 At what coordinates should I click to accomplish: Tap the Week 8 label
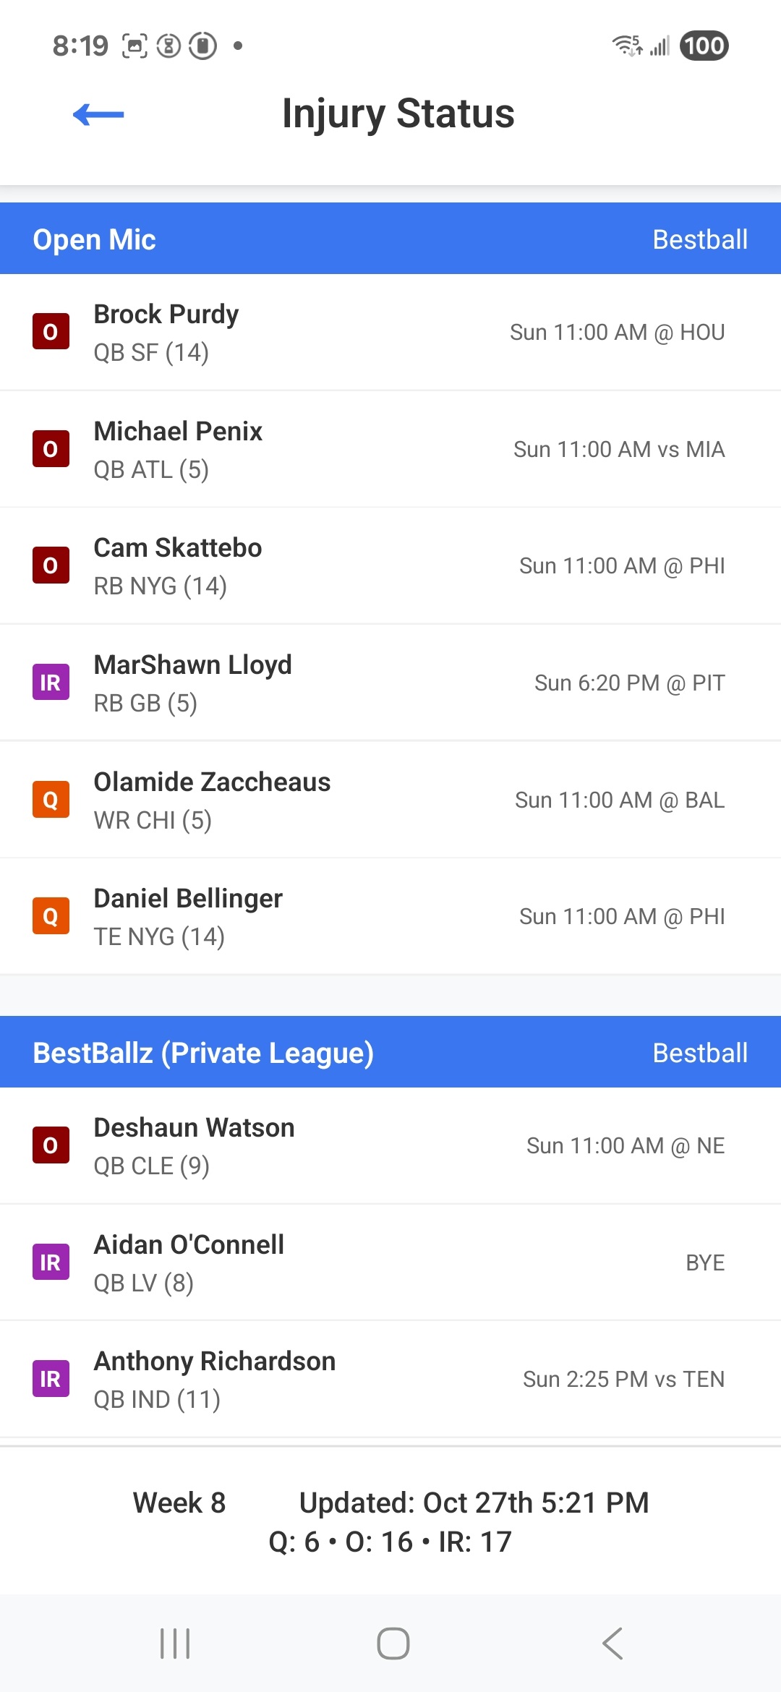pyautogui.click(x=179, y=1503)
